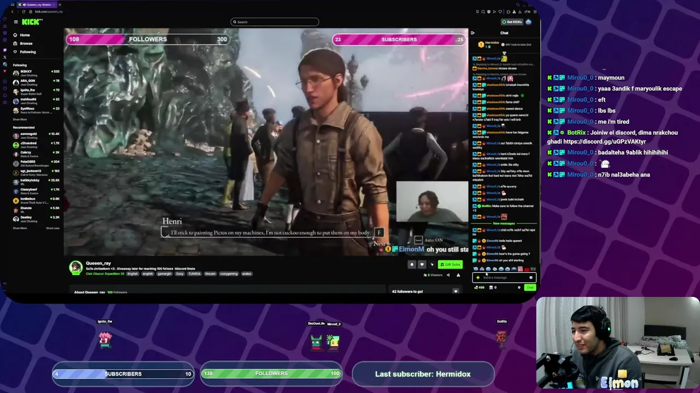Click the Chat panel header
700x393 pixels.
click(504, 33)
